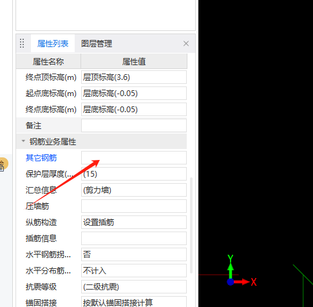Image resolution: width=313 pixels, height=307 pixels.
Task: Open the 其它钢筋 link
Action: [41, 158]
